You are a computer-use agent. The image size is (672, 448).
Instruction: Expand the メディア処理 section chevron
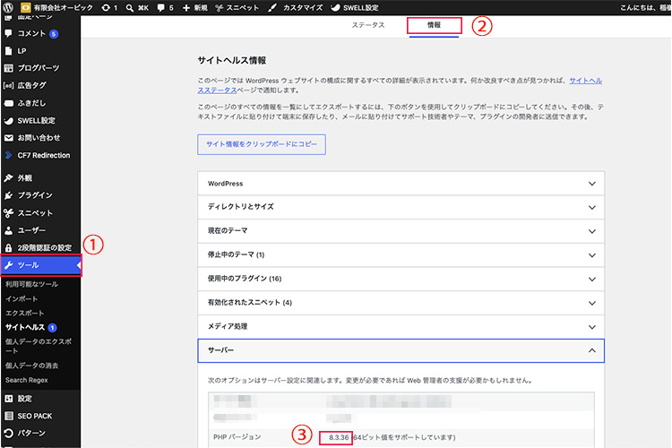pyautogui.click(x=592, y=327)
